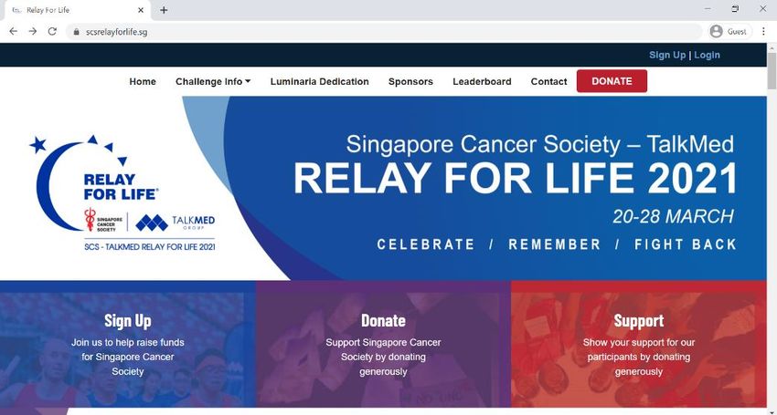Click the Sign Up link in header
Screen dimensions: 777x415
click(x=667, y=55)
